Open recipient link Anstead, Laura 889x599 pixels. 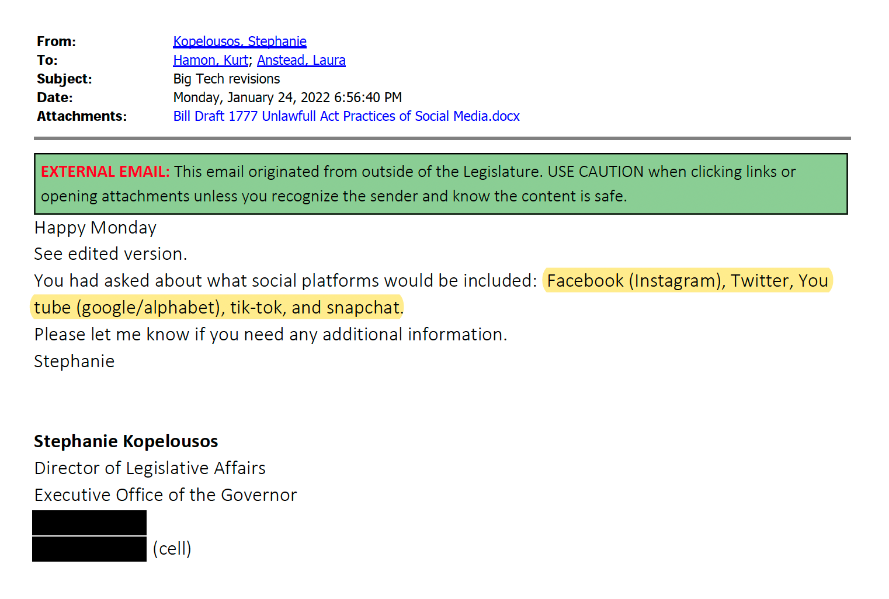point(301,60)
